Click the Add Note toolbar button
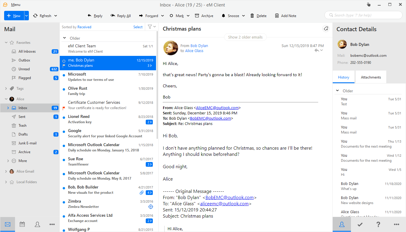 [285, 16]
